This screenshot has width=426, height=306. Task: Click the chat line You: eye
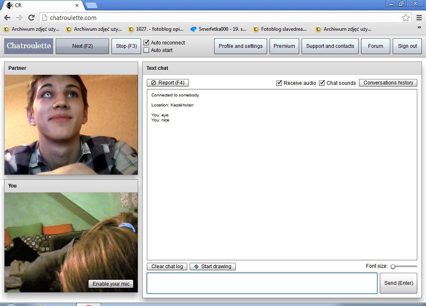pyautogui.click(x=160, y=115)
